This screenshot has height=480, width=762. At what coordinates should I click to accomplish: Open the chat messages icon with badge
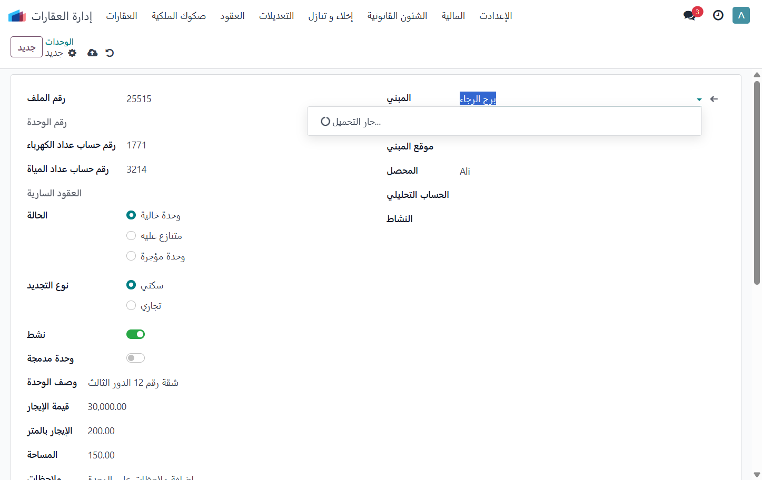[690, 15]
